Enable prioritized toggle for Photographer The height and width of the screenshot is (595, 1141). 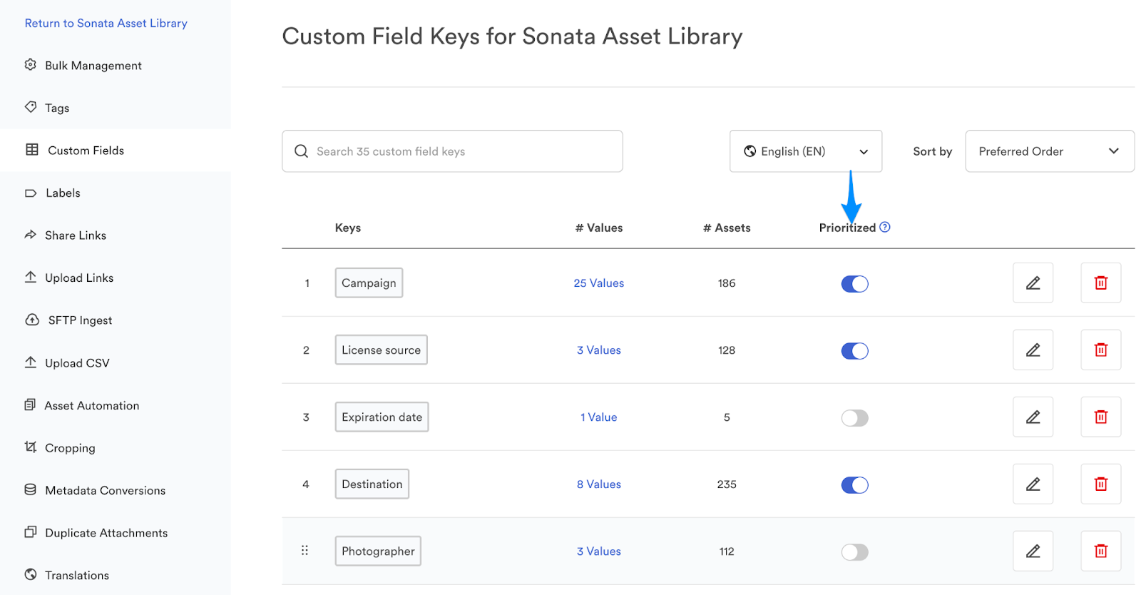click(854, 552)
